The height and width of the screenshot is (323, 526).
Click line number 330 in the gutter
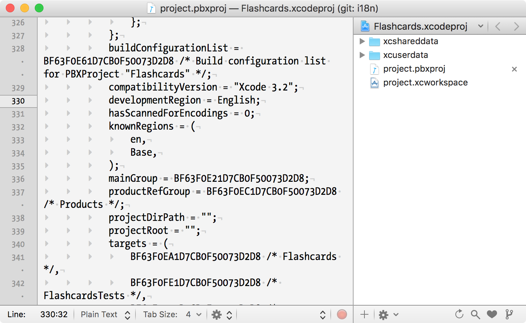(x=18, y=101)
